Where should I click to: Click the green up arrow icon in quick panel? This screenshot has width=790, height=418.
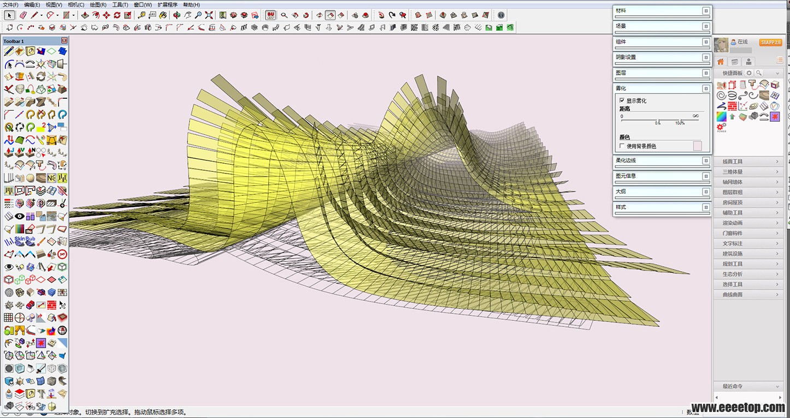tap(732, 117)
